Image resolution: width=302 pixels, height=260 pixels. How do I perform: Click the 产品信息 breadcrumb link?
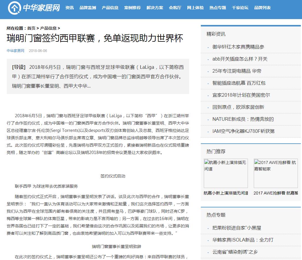48,28
